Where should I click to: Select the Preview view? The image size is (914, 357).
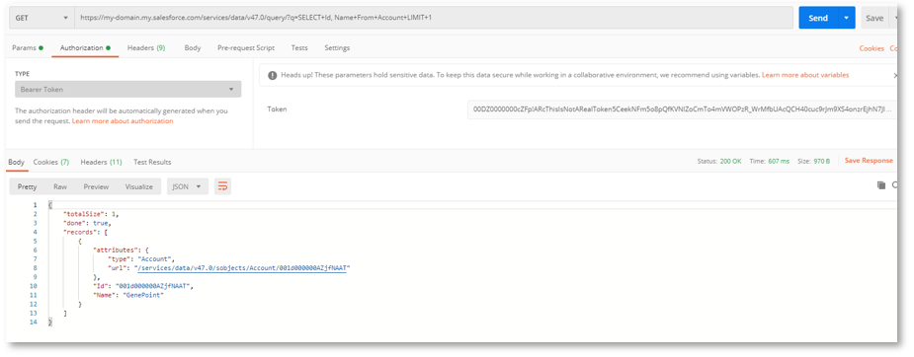(96, 186)
